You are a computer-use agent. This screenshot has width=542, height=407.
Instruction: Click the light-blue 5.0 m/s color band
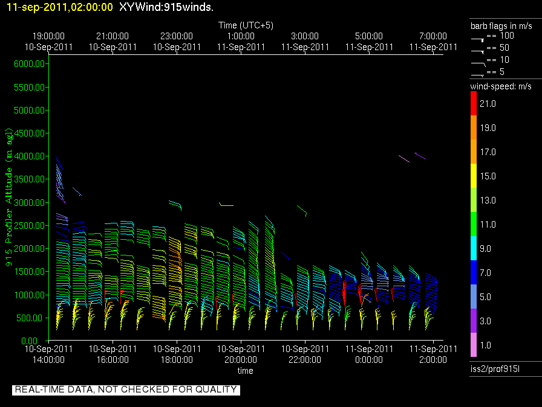tap(474, 296)
